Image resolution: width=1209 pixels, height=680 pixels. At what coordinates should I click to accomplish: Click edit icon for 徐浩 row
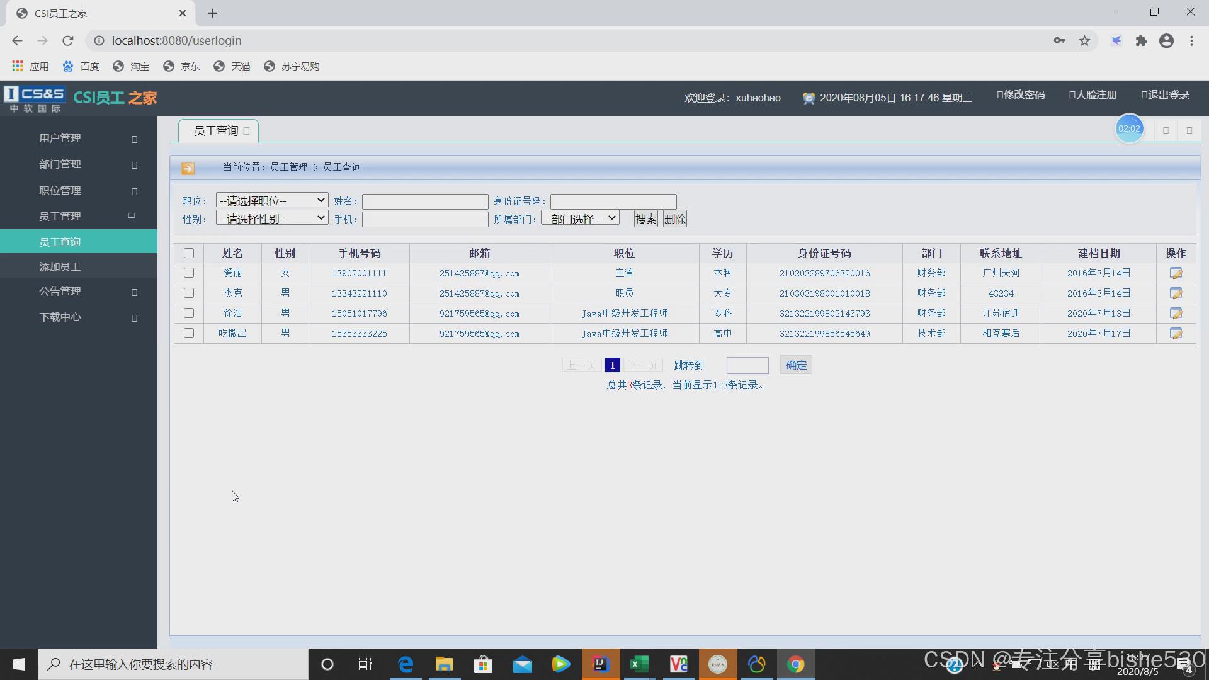tap(1175, 314)
